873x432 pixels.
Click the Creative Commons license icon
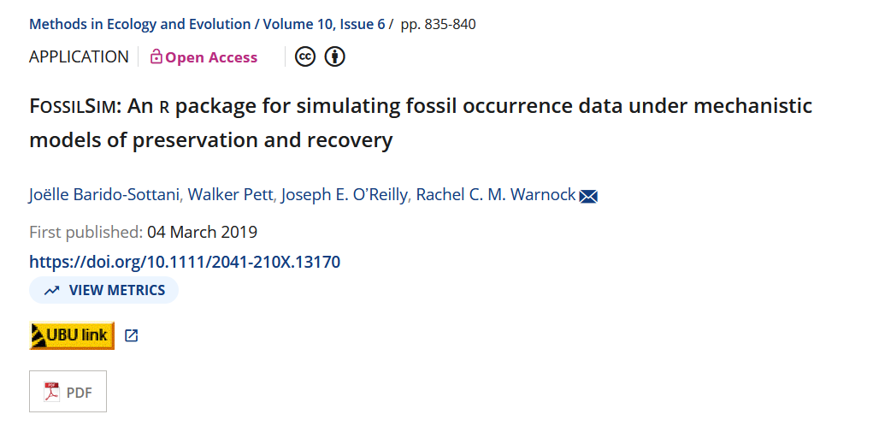click(305, 56)
